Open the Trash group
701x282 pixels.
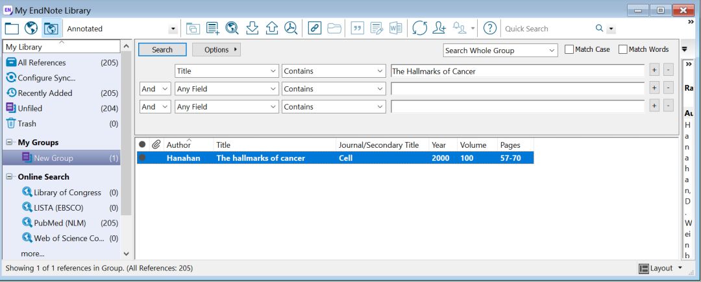click(x=61, y=123)
